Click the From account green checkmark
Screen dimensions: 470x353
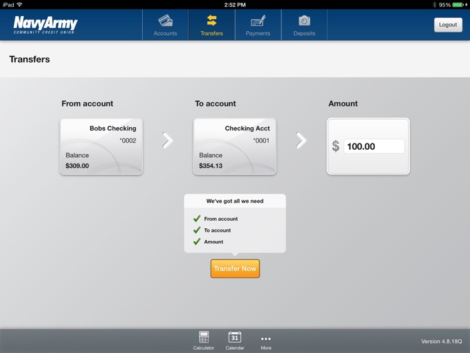click(x=197, y=219)
